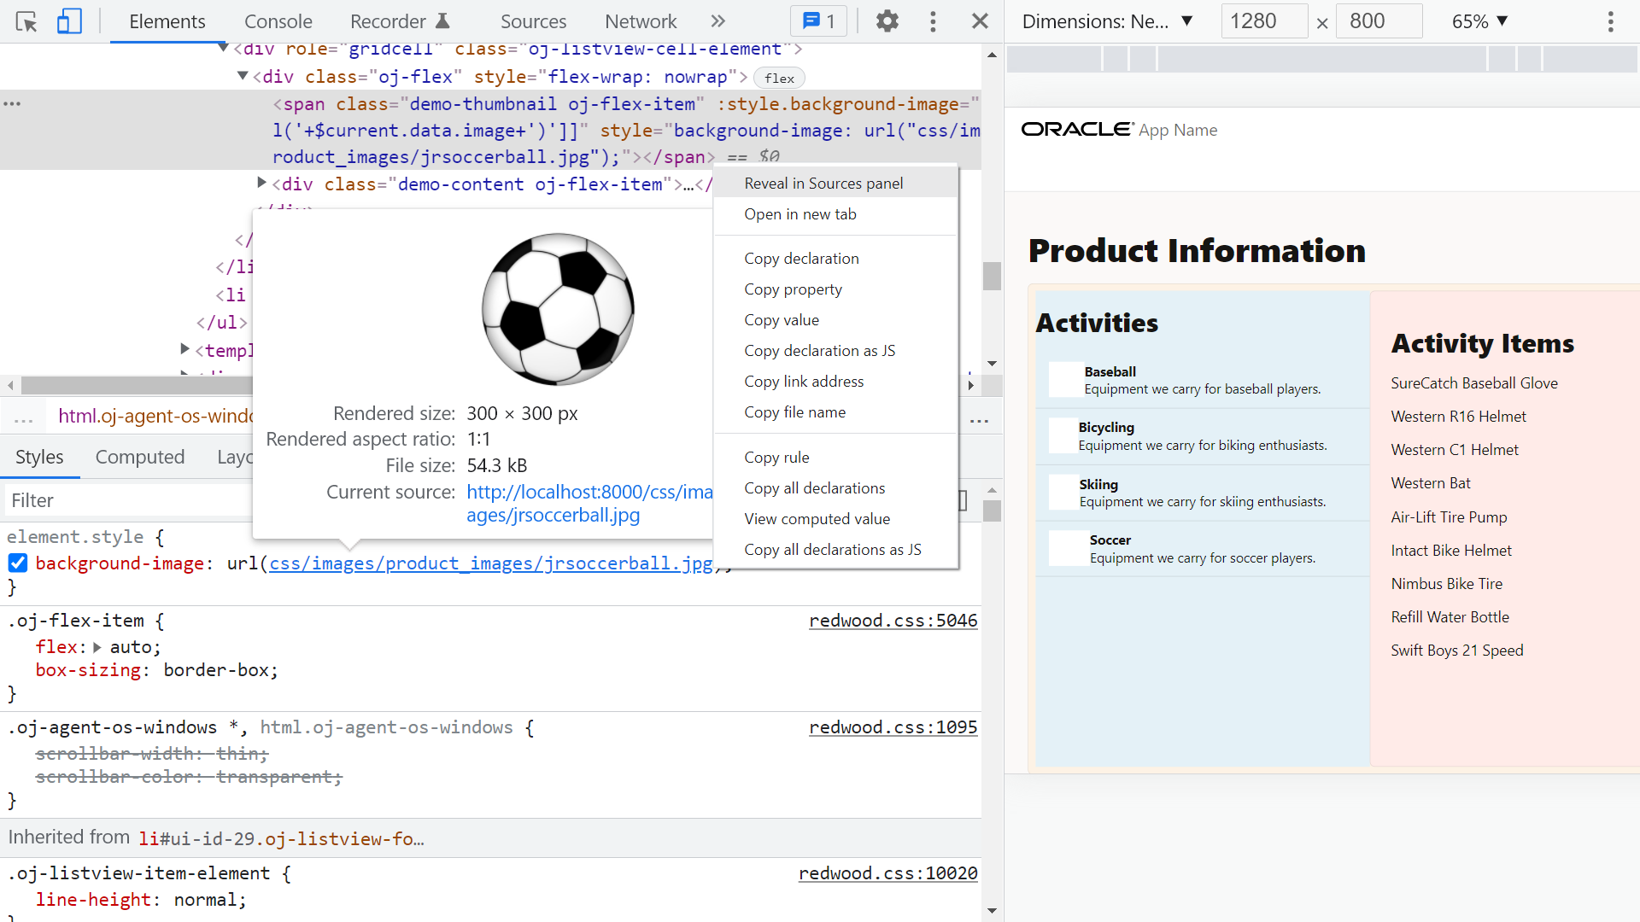Click the jrsoccerball.jpg url link in styles
Screen dimensions: 1640x922
490,563
